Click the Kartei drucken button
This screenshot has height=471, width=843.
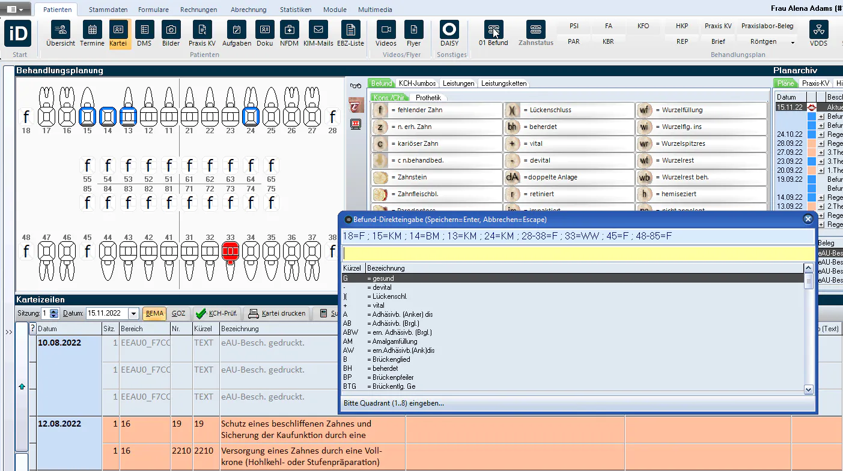(277, 313)
